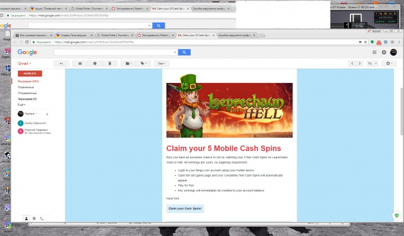The height and width of the screenshot is (236, 404).
Task: Bookmark page with the star icon
Action: [x=365, y=42]
